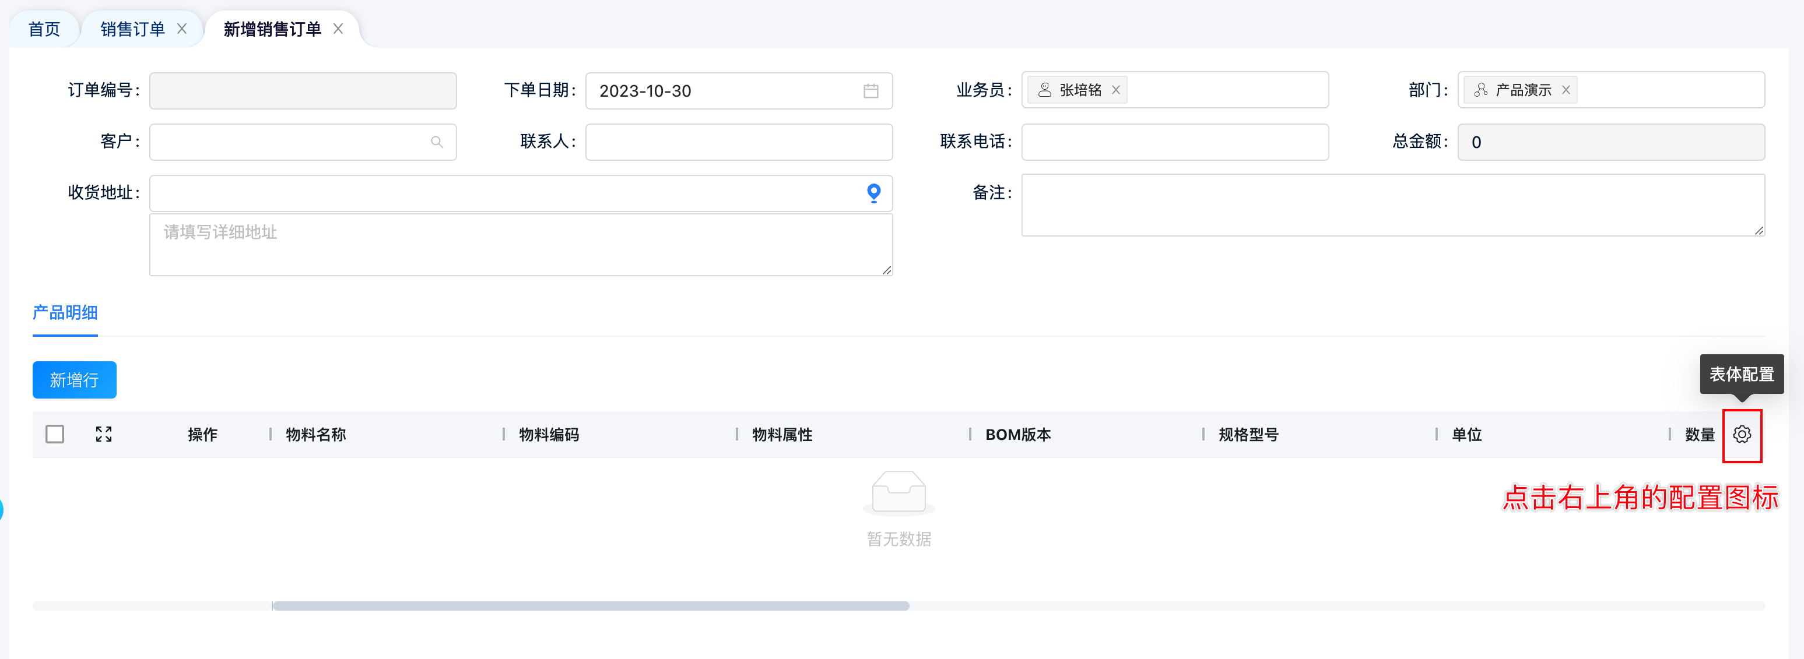Image resolution: width=1804 pixels, height=659 pixels.
Task: Open the 收货地址 region selector
Action: pos(504,193)
